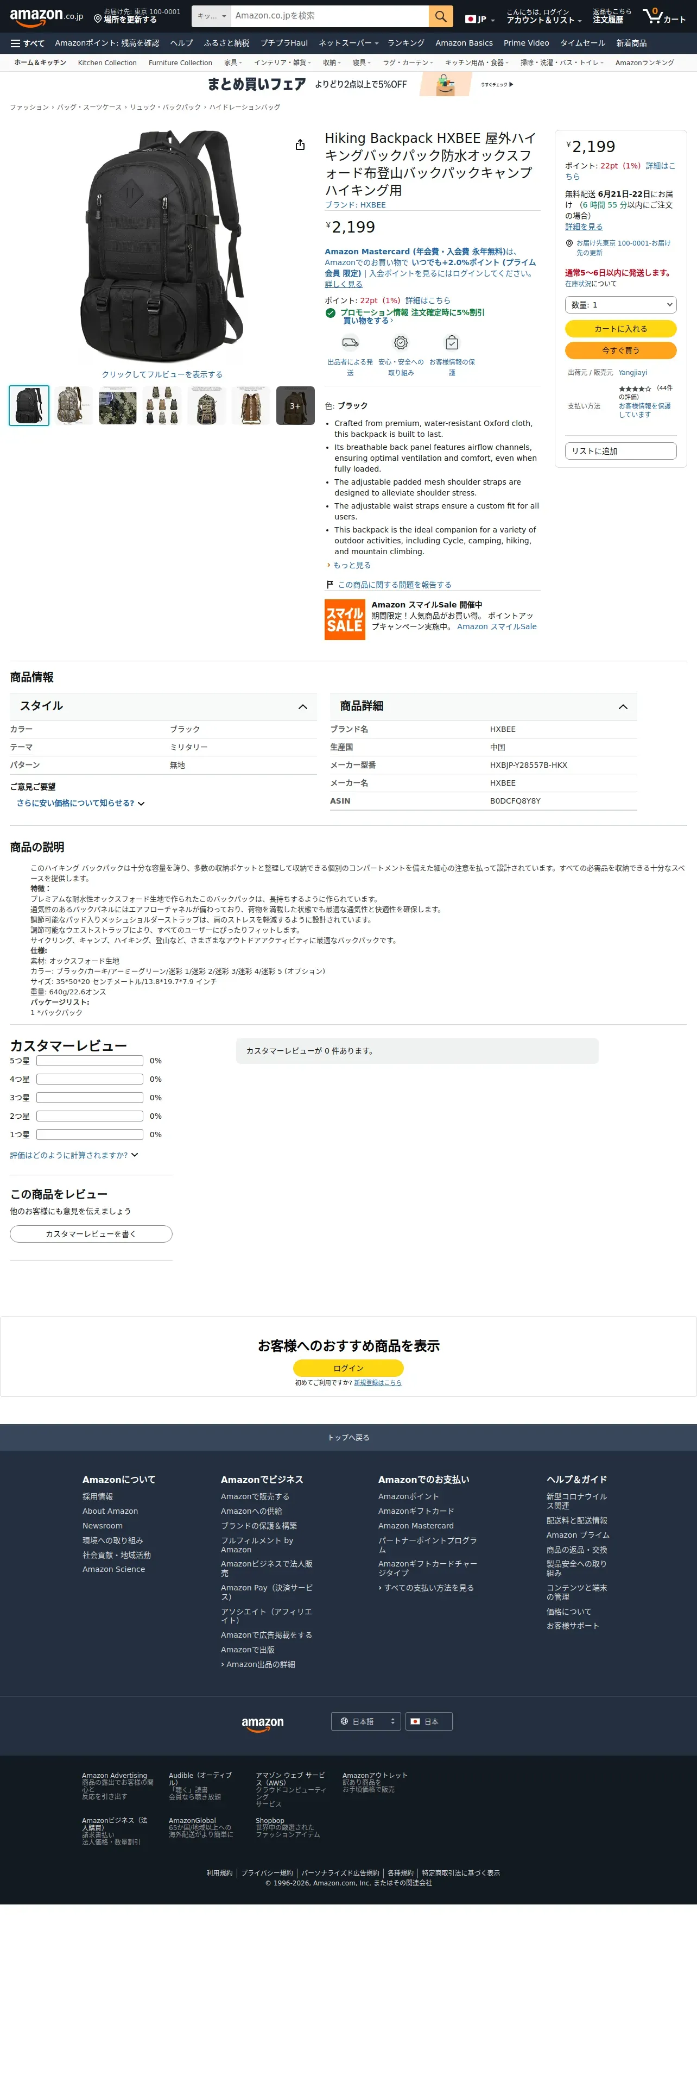Open Amazon Basics in the nav bar
The width and height of the screenshot is (697, 2093).
(464, 43)
